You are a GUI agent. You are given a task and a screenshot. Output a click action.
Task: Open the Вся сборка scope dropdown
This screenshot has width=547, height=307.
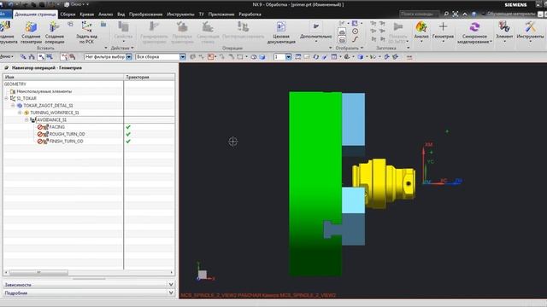coord(183,57)
